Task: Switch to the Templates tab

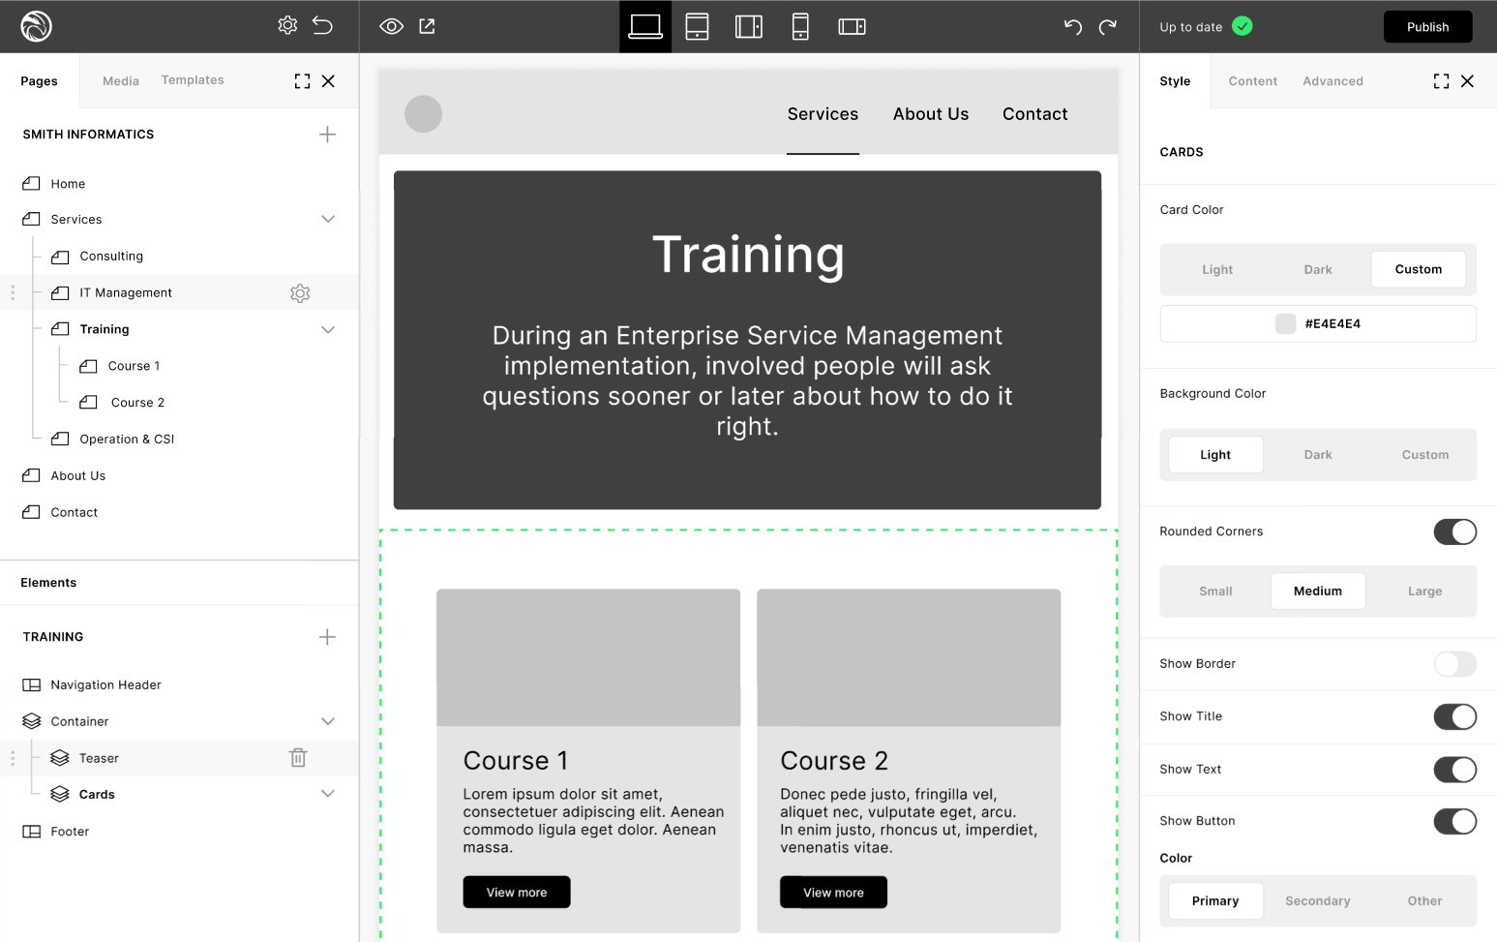Action: pyautogui.click(x=193, y=80)
